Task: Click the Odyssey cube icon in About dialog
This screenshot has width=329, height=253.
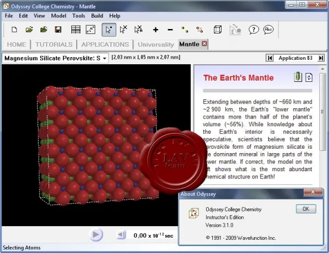Action: coord(194,213)
